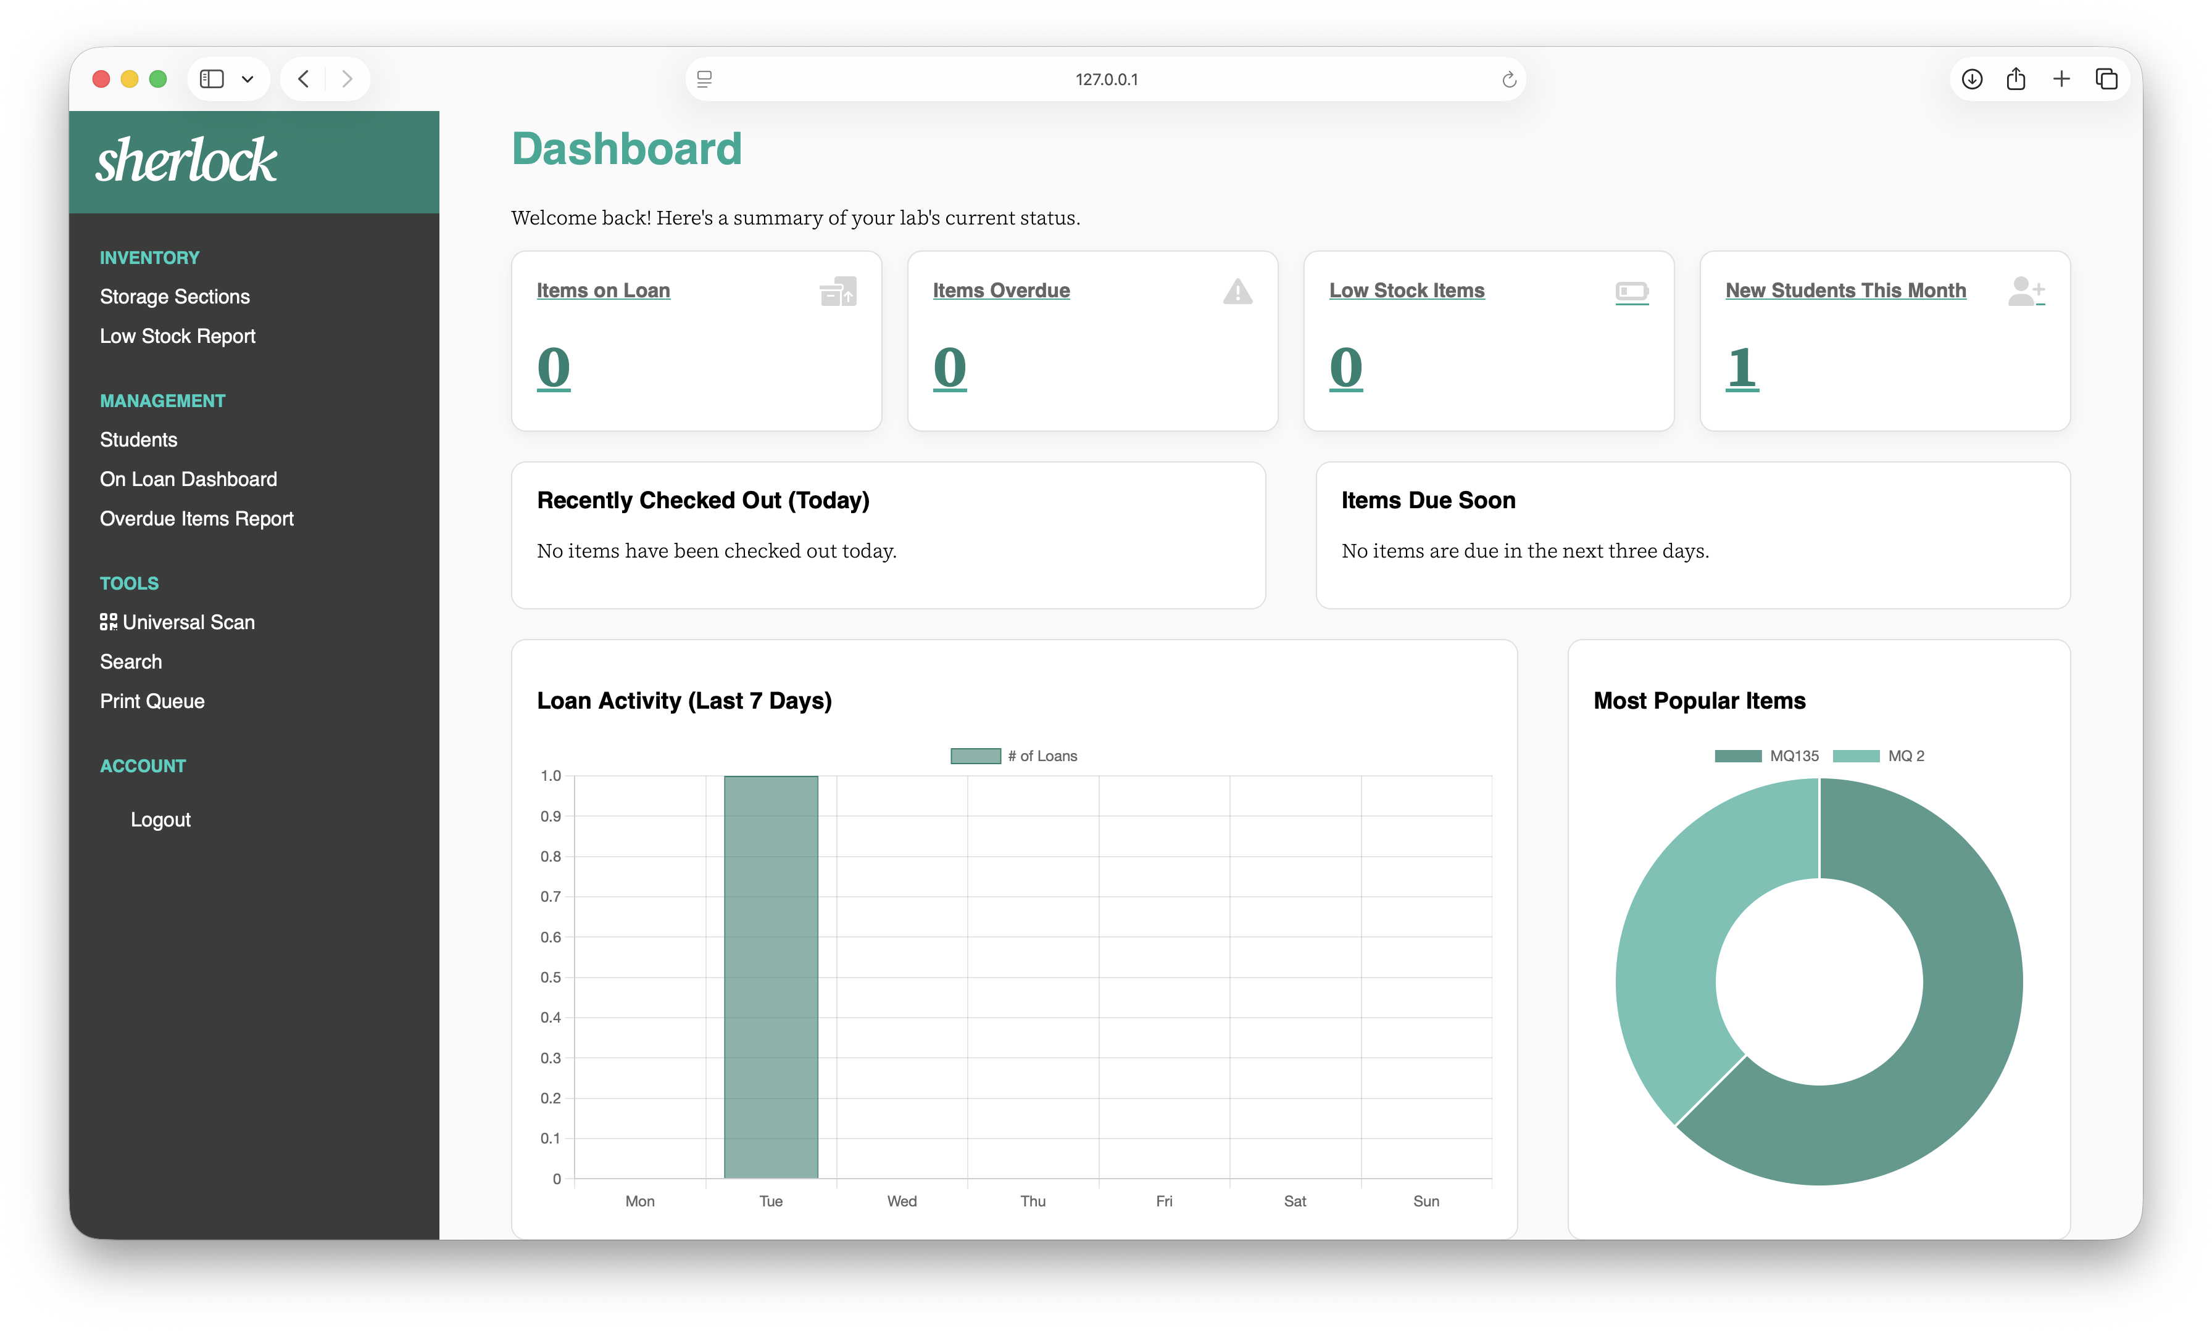The height and width of the screenshot is (1331, 2212).
Task: Open a new browser tab
Action: (x=2061, y=79)
